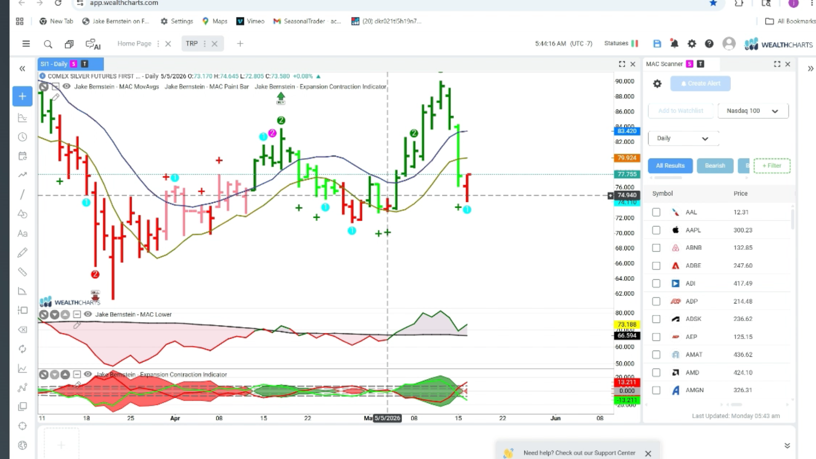816x459 pixels.
Task: Toggle visibility eye for MAC Lower indicator
Action: [88, 314]
